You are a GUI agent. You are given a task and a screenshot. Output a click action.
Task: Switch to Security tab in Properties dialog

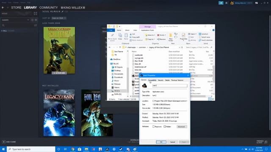160,80
